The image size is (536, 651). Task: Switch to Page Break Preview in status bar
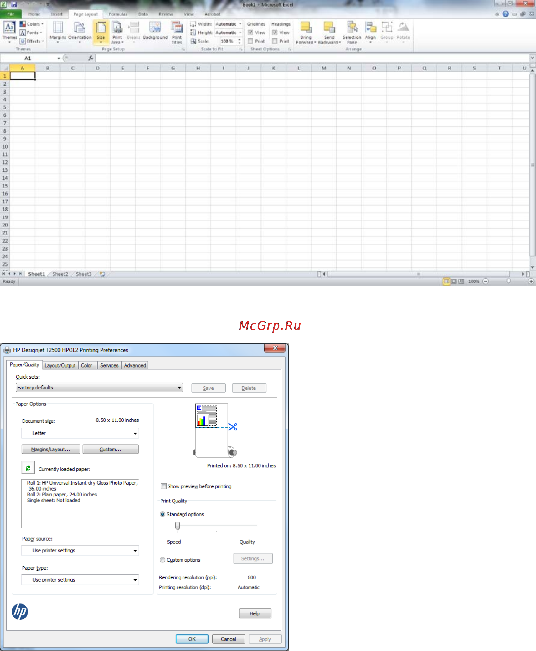461,281
